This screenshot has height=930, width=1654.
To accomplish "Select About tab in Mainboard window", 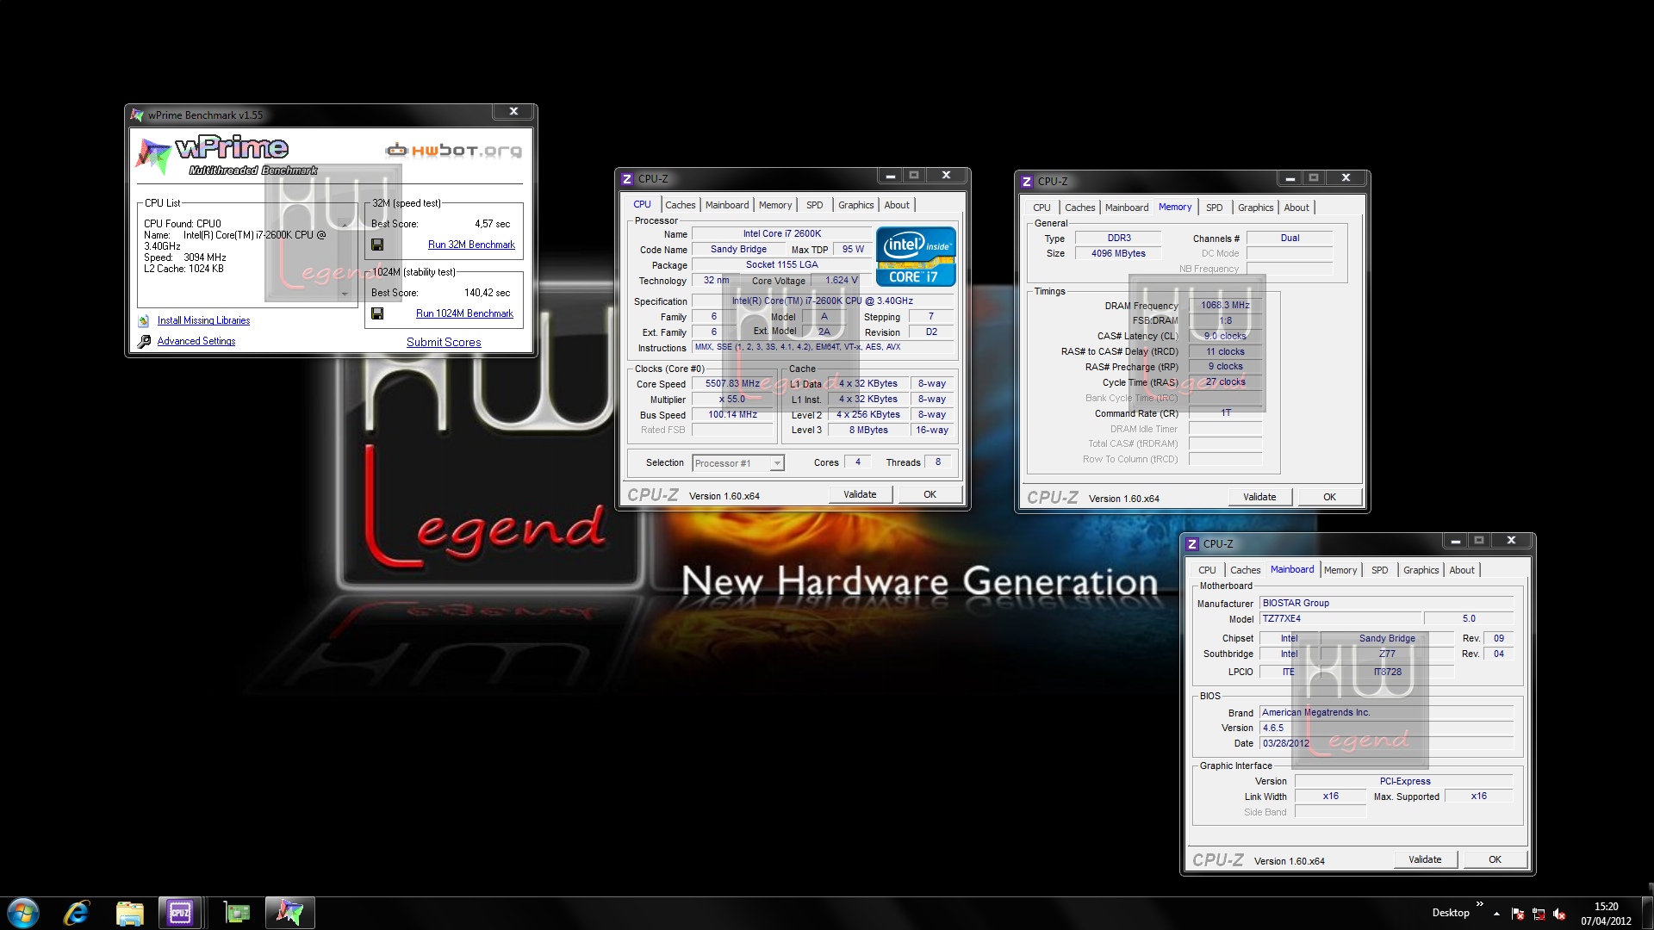I will pyautogui.click(x=1462, y=570).
